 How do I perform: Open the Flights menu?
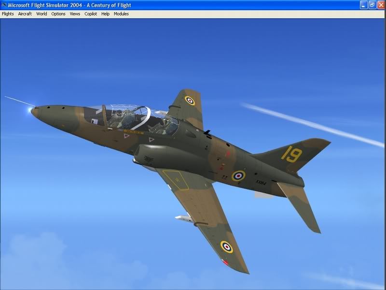[x=8, y=14]
